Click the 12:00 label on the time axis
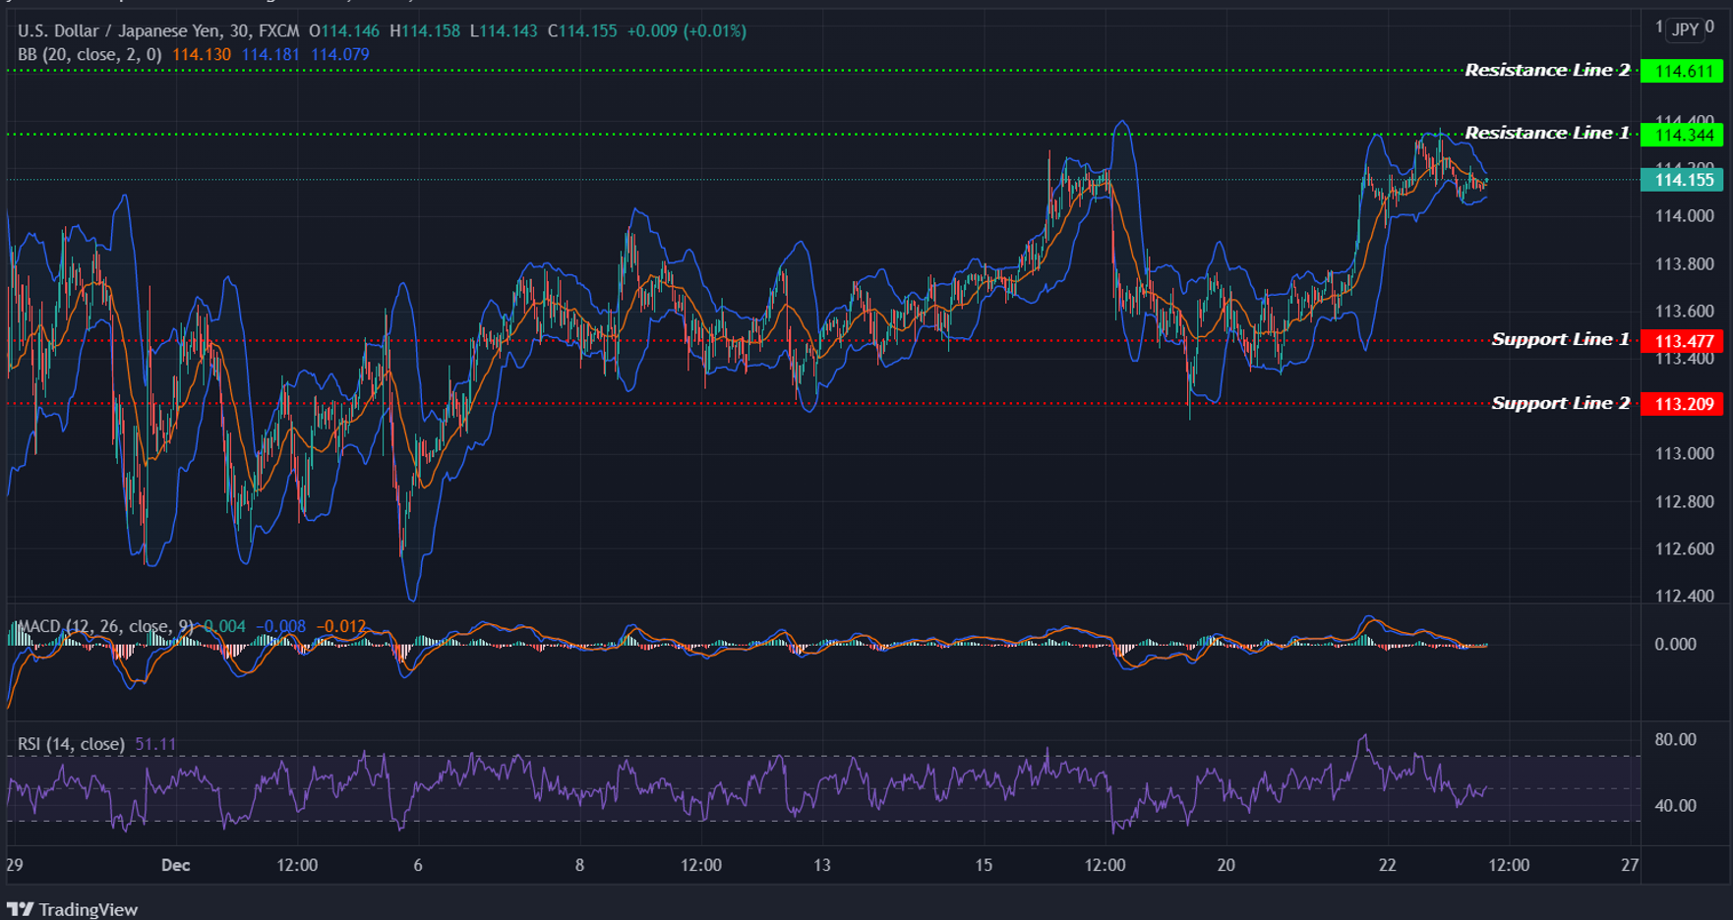 coord(299,866)
